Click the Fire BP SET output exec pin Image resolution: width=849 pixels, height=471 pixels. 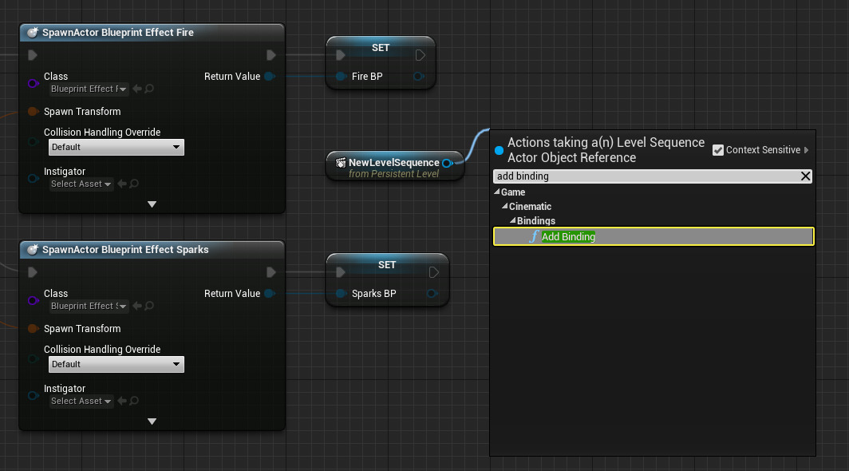click(421, 55)
